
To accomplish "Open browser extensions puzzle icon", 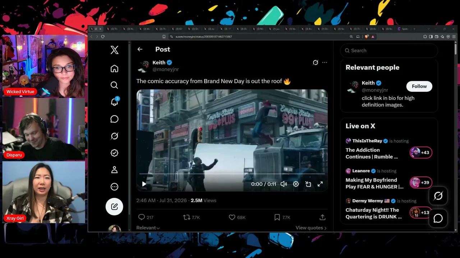I will point(425,37).
